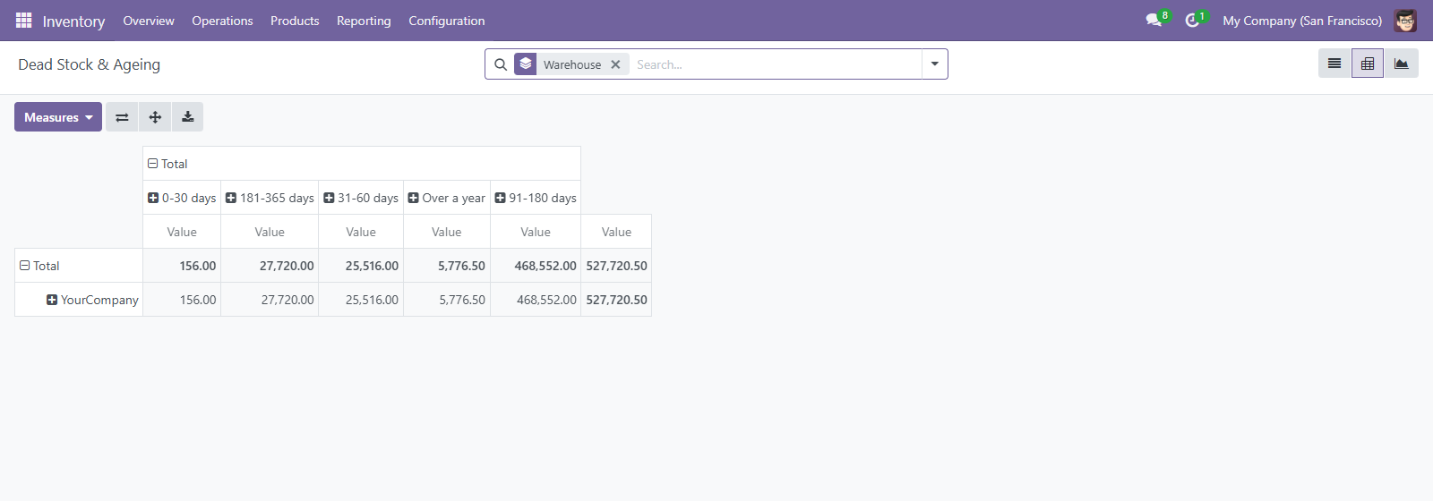The image size is (1433, 501).
Task: Click the 27,720.00 cell in the YourCompany row
Action: [x=270, y=300]
